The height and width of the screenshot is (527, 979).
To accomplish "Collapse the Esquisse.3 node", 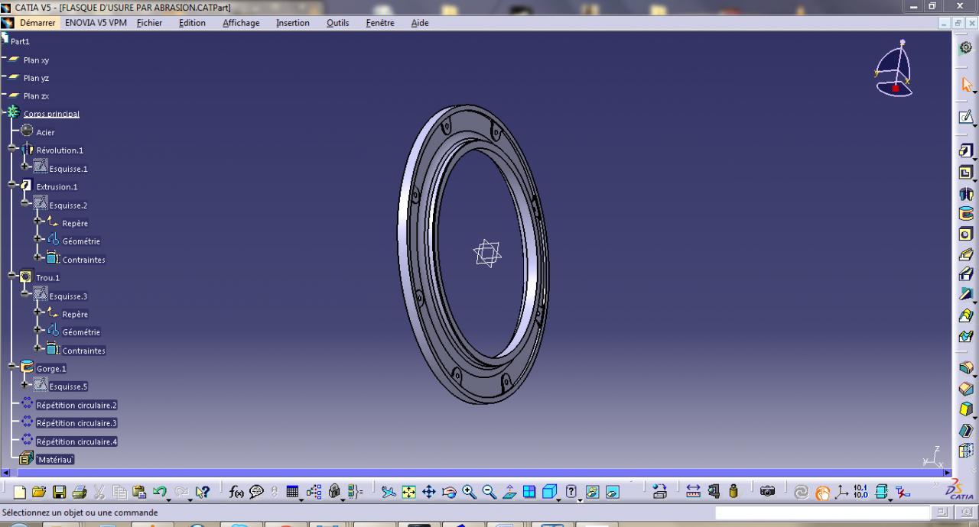I will coord(25,293).
